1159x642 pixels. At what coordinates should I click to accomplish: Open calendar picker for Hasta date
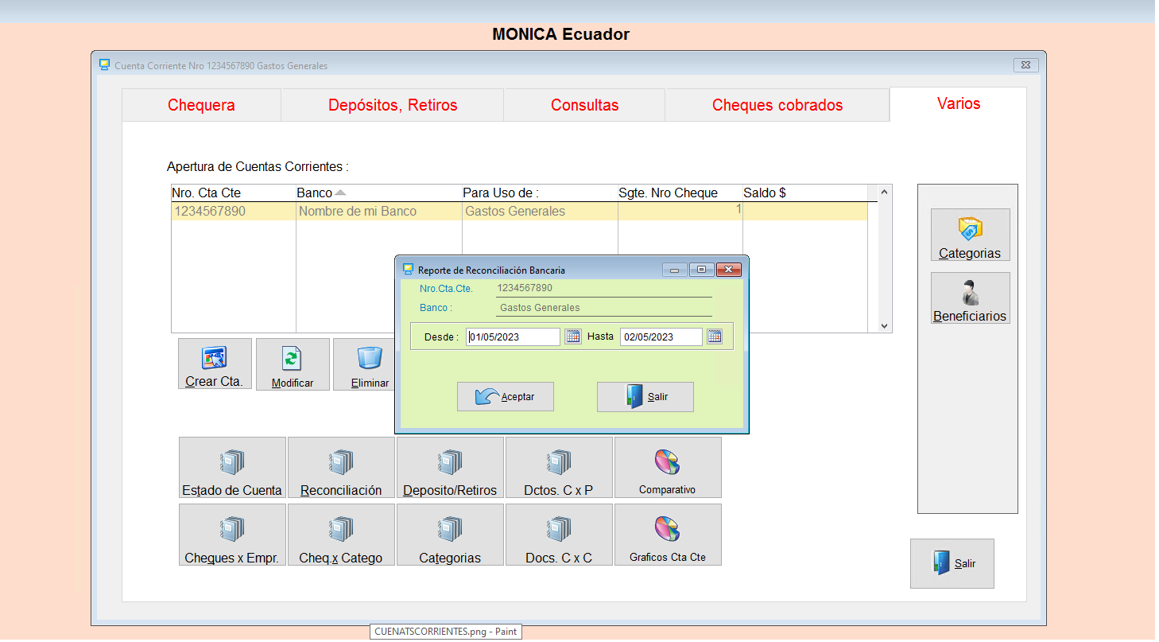[x=715, y=337]
